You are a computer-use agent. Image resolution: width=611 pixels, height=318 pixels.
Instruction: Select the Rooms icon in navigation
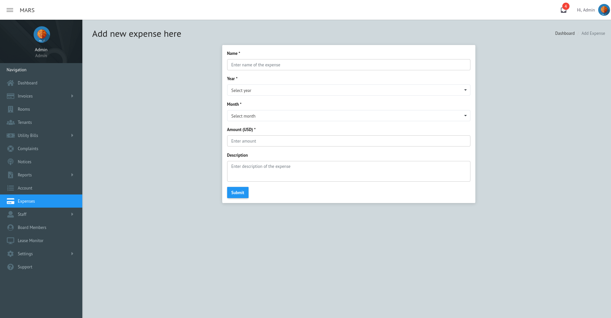click(10, 109)
